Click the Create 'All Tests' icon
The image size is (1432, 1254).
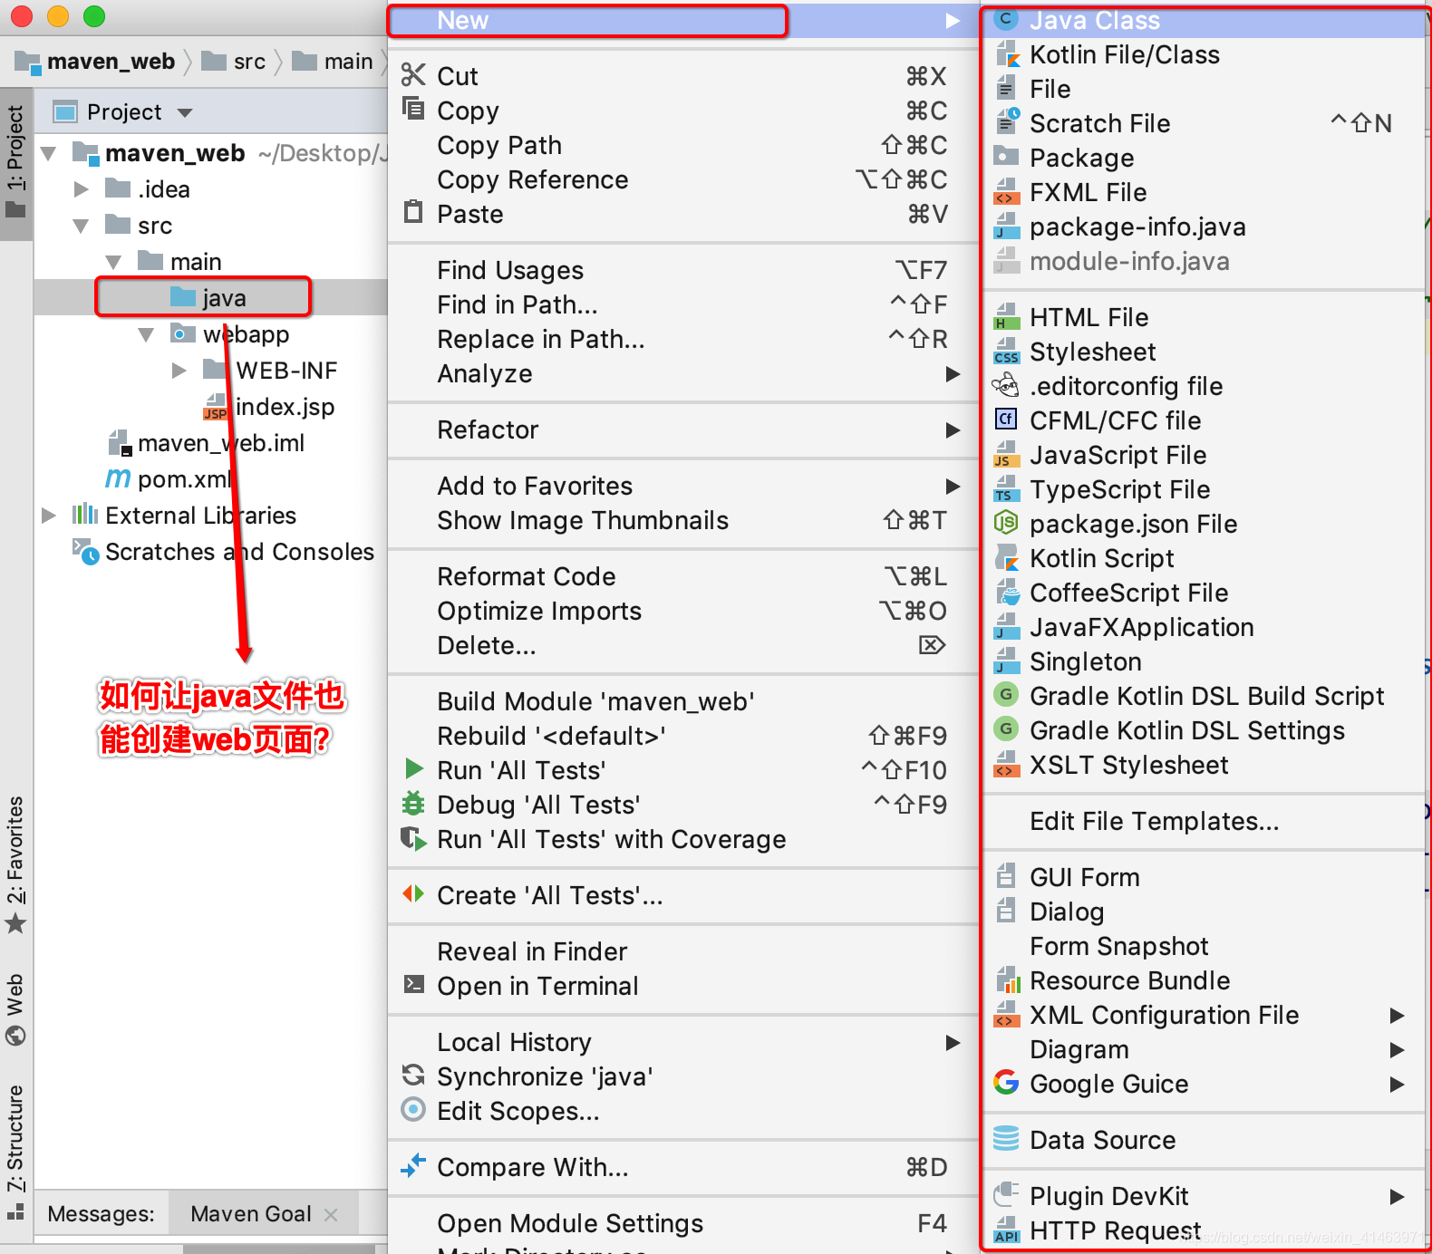[413, 894]
